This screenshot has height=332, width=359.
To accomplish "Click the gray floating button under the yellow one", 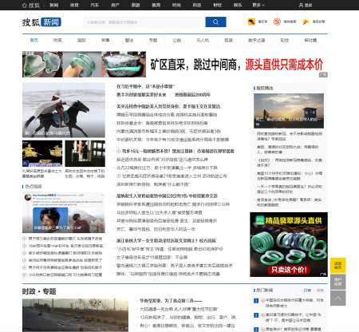I will point(338,282).
